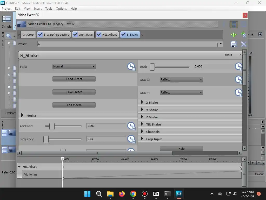The width and height of the screenshot is (266, 200).
Task: Click the Save Preset button in S_Shake
Action: 74,92
